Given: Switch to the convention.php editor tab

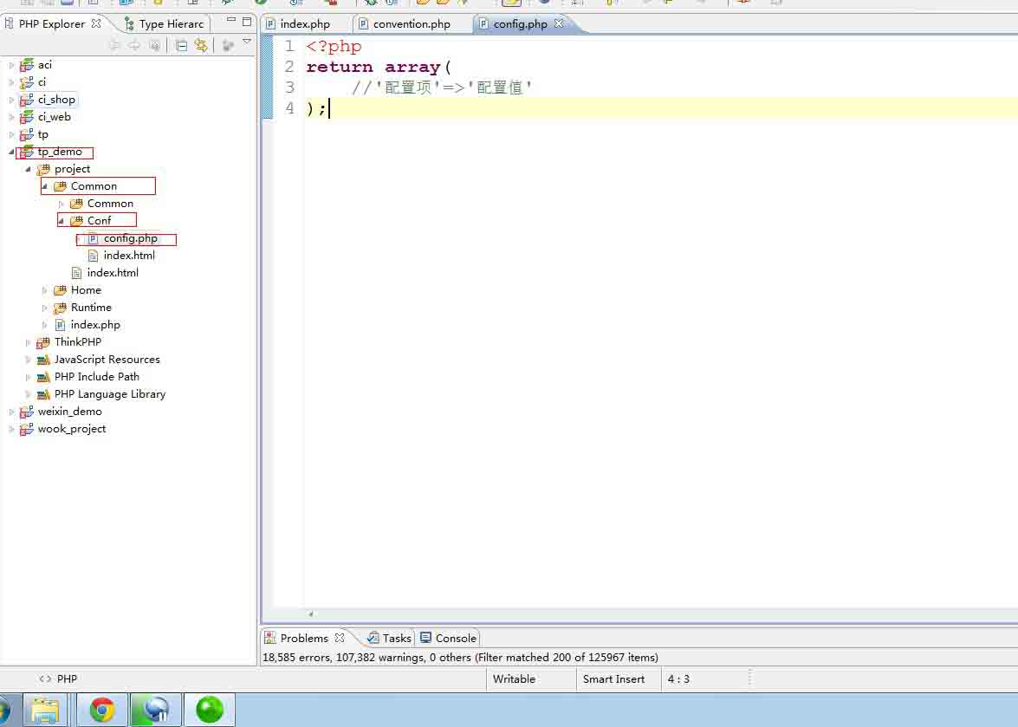Looking at the screenshot, I should [x=411, y=24].
